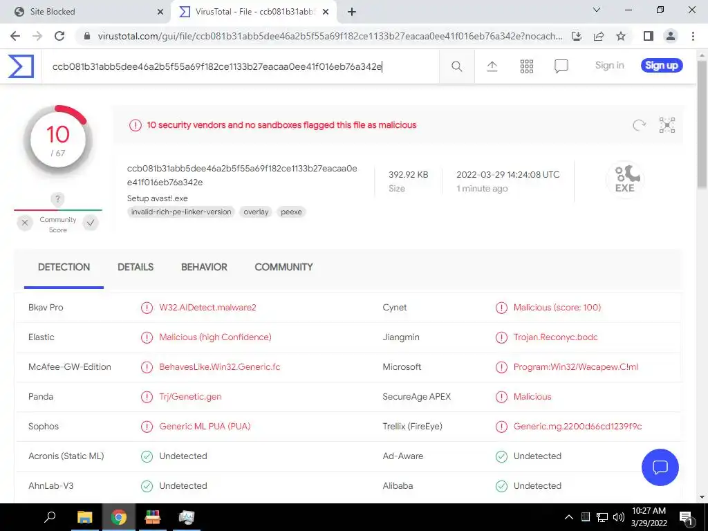Open the tab search chevron
The image size is (708, 531).
pyautogui.click(x=597, y=10)
